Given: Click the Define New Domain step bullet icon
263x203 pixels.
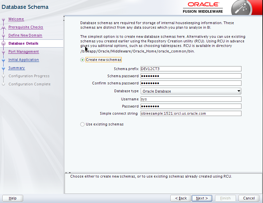Looking at the screenshot, I should pos(3,35).
